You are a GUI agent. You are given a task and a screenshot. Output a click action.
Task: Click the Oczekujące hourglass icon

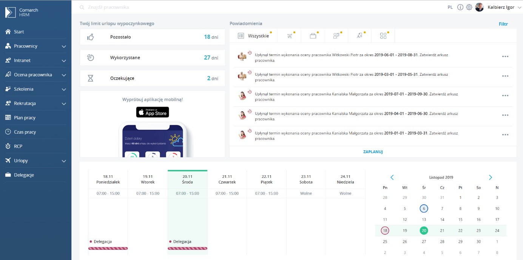(90, 78)
